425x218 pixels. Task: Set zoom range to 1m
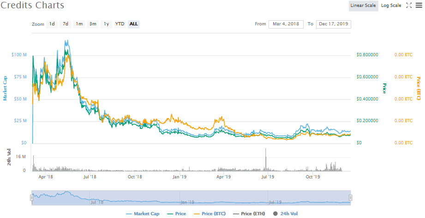[x=79, y=24]
